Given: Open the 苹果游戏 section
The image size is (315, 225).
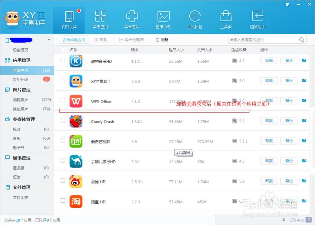Looking at the screenshot, I should pos(132,20).
